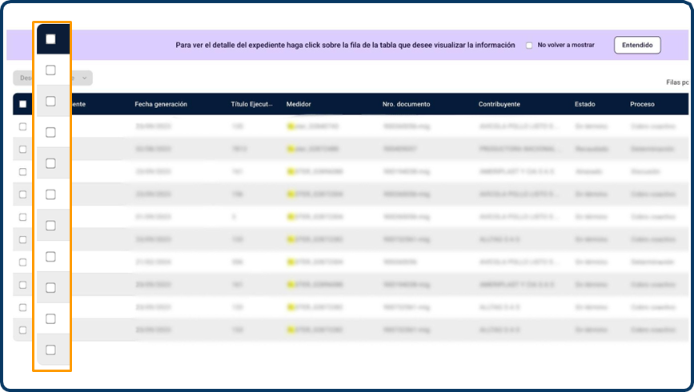694x392 pixels.
Task: Click the Medidor column header
Action: point(299,104)
